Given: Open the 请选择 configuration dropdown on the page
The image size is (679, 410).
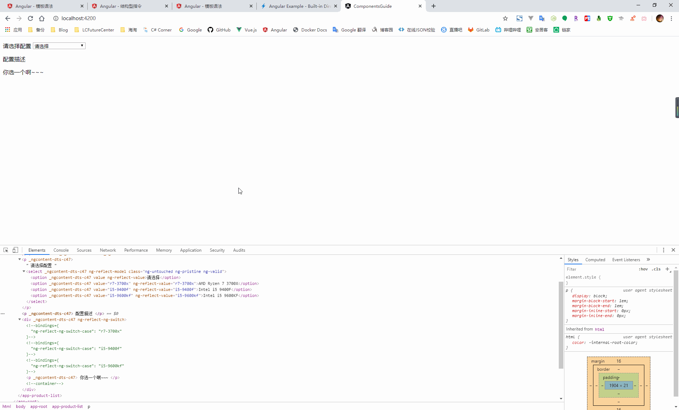Looking at the screenshot, I should pyautogui.click(x=59, y=46).
